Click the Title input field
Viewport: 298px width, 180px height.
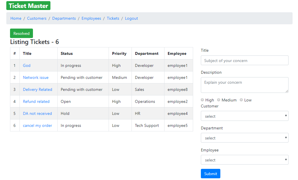[x=244, y=60]
